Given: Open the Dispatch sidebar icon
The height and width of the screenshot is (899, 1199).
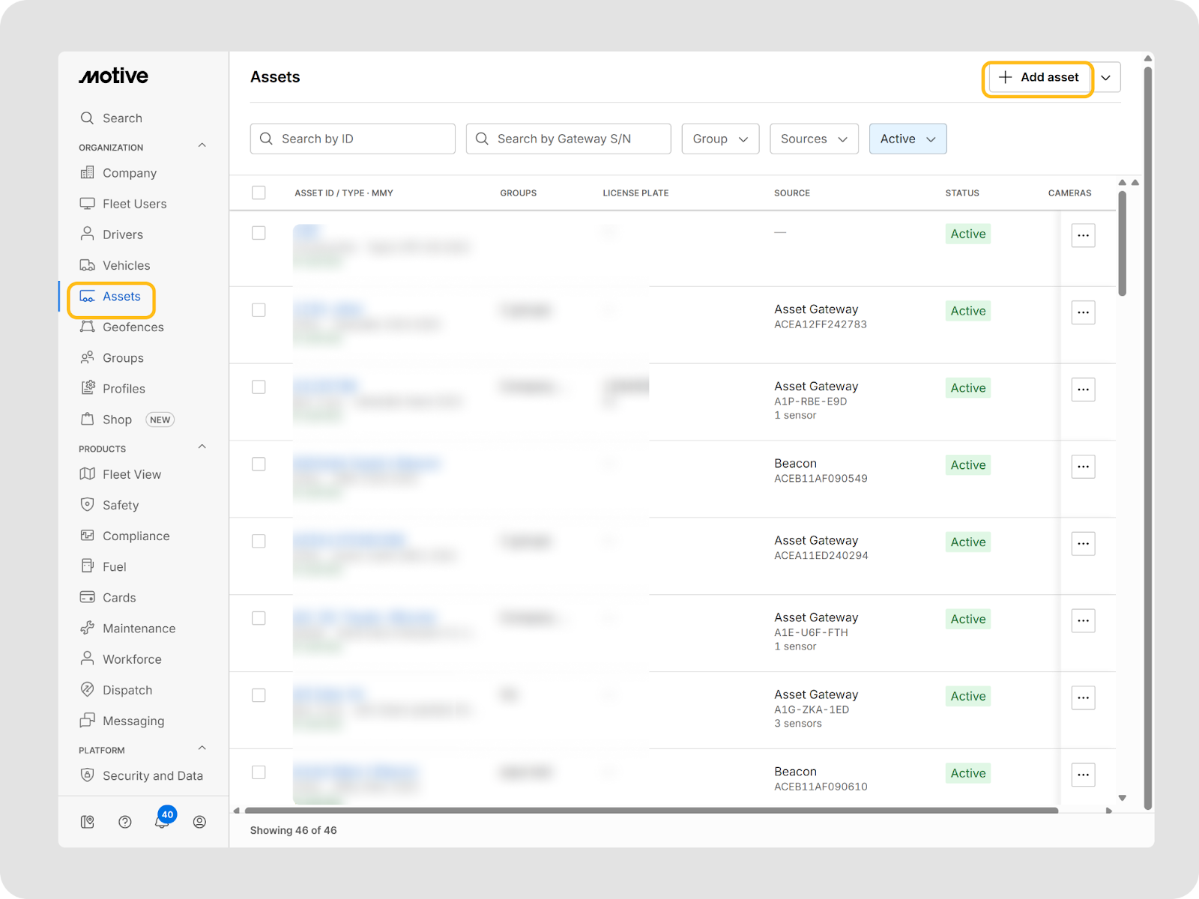Looking at the screenshot, I should 88,689.
